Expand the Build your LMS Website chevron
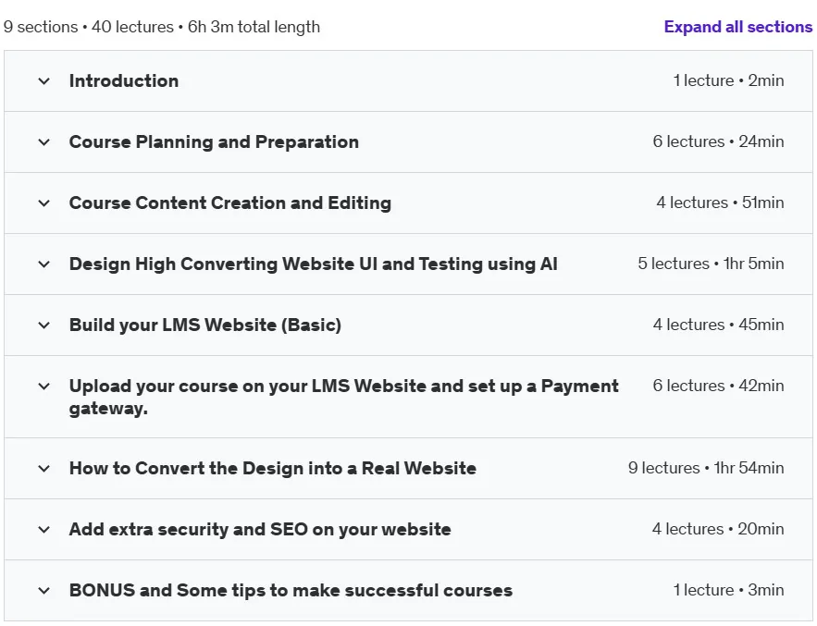This screenshot has height=626, width=817. 44,325
